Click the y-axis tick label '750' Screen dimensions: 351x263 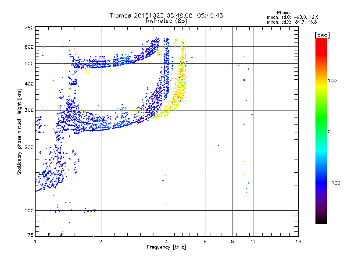[29, 28]
